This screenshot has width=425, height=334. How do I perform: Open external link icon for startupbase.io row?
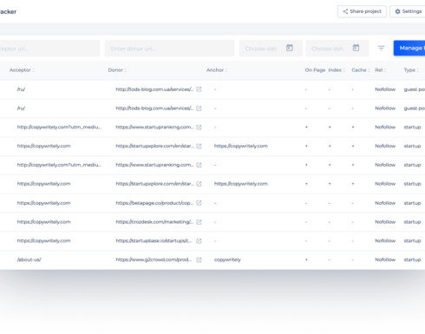(x=199, y=240)
